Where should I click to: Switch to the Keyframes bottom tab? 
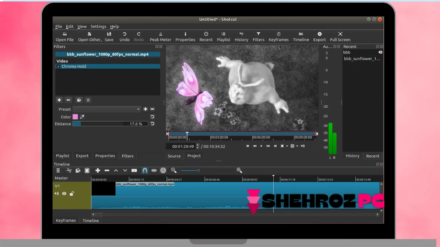tap(66, 221)
